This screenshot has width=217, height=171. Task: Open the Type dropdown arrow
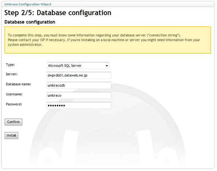coord(107,66)
